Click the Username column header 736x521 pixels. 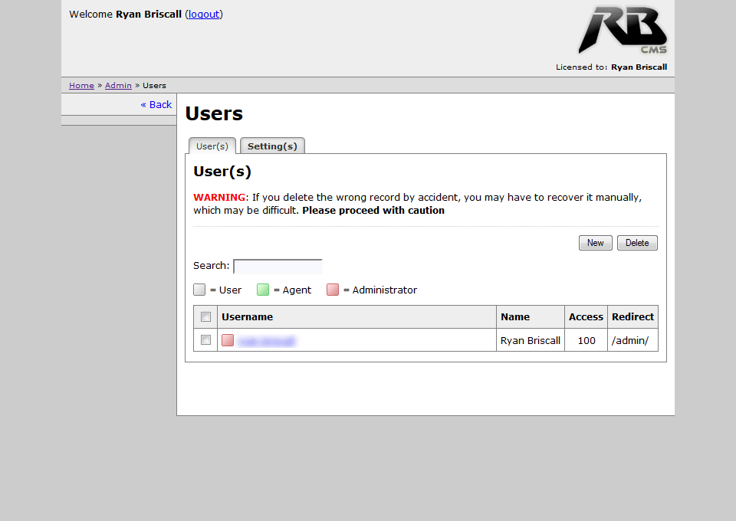pos(247,316)
